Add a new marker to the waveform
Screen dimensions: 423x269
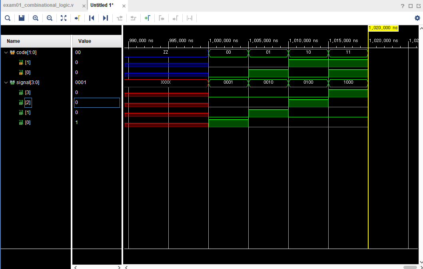tap(148, 18)
